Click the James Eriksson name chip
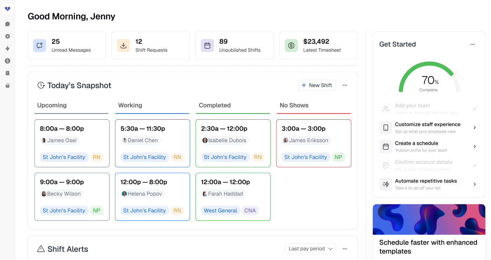Image resolution: width=491 pixels, height=260 pixels. (307, 140)
